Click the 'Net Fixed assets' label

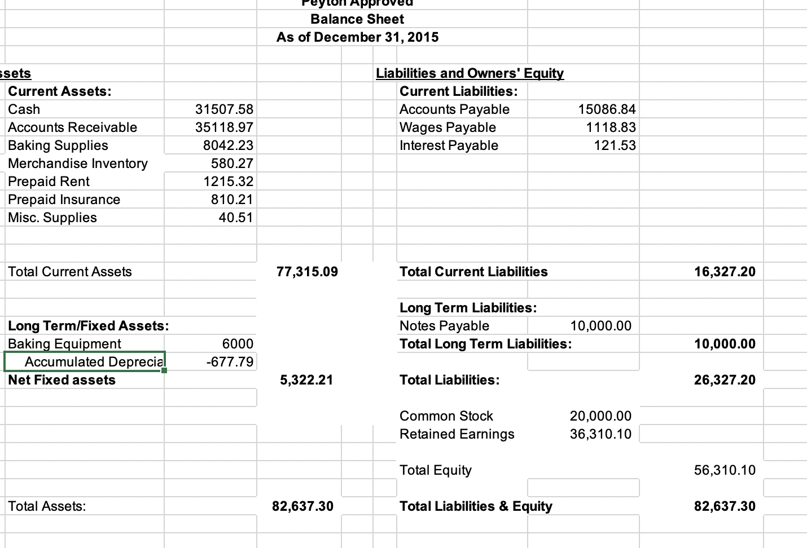click(x=62, y=380)
